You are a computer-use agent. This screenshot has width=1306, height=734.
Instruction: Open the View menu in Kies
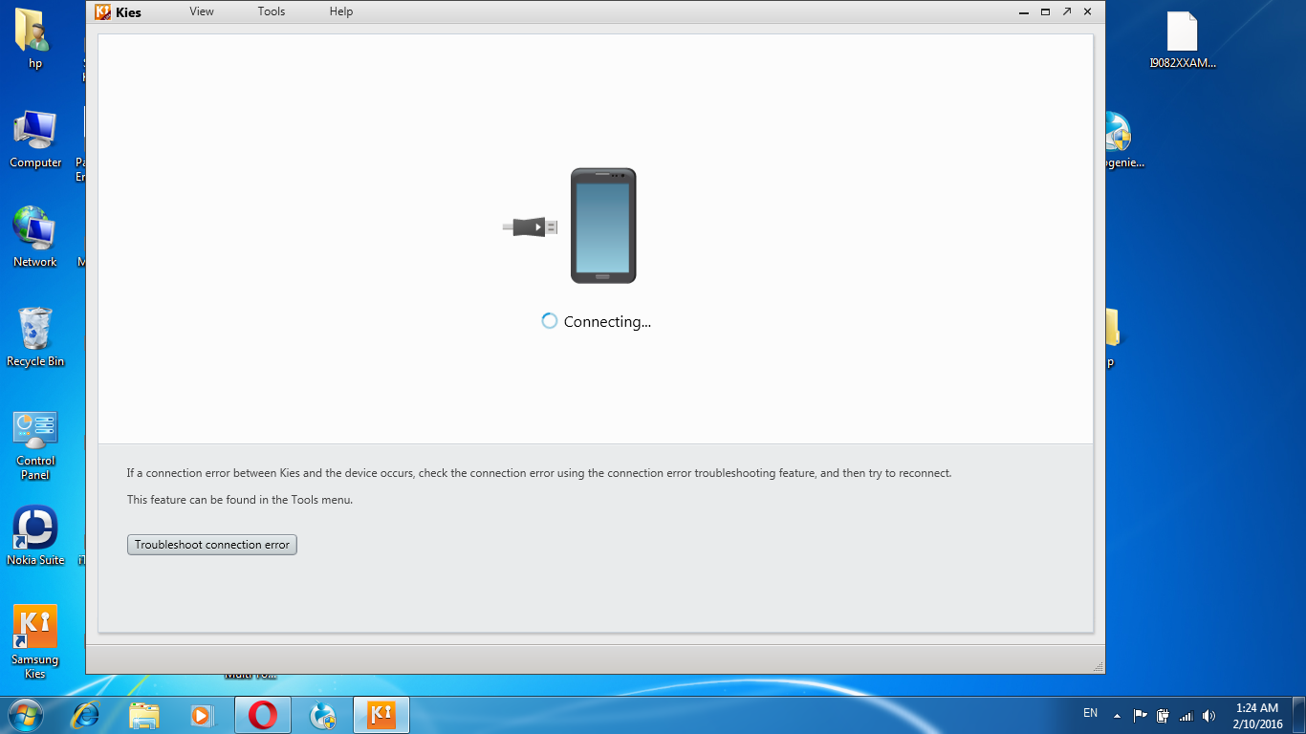[x=202, y=11]
